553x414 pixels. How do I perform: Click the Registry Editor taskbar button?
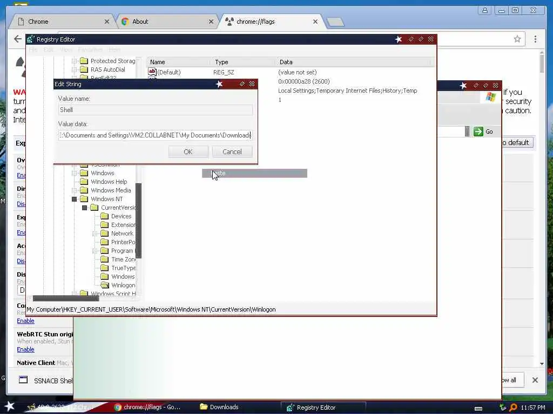pyautogui.click(x=323, y=408)
